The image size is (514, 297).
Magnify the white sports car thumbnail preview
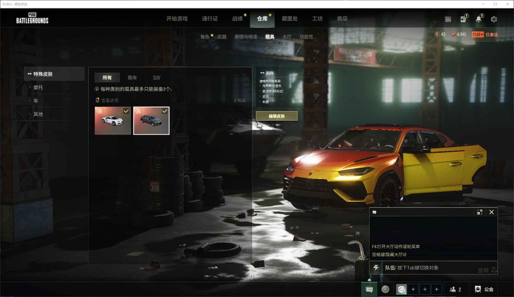[x=99, y=111]
